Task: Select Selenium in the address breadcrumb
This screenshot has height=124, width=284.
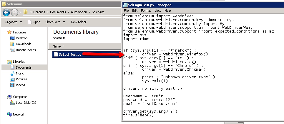Action: (98, 12)
